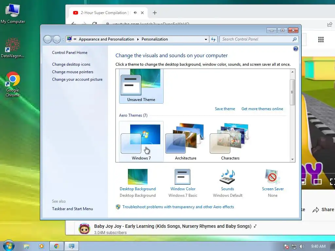Viewport: 335px width, 251px height.
Task: Open the Desktop Background settings icon
Action: [x=138, y=177]
